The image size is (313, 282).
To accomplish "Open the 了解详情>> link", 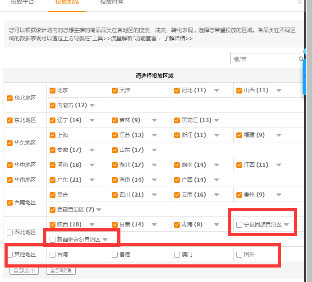I will 178,38.
